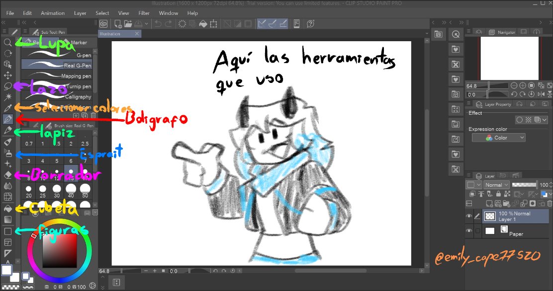Open Layer Property palette hamburger menu
The height and width of the screenshot is (291, 553).
[469, 103]
